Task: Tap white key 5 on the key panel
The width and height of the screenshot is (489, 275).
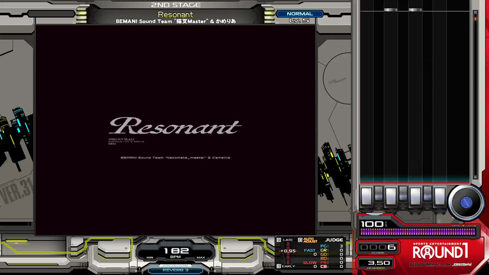Action: tap(415, 197)
